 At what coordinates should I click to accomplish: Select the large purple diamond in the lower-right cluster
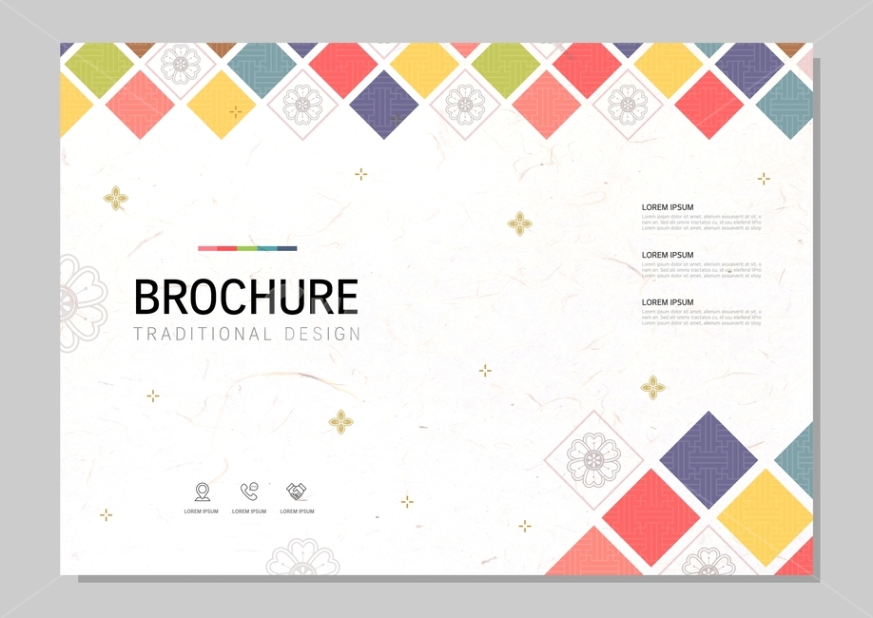pyautogui.click(x=708, y=460)
